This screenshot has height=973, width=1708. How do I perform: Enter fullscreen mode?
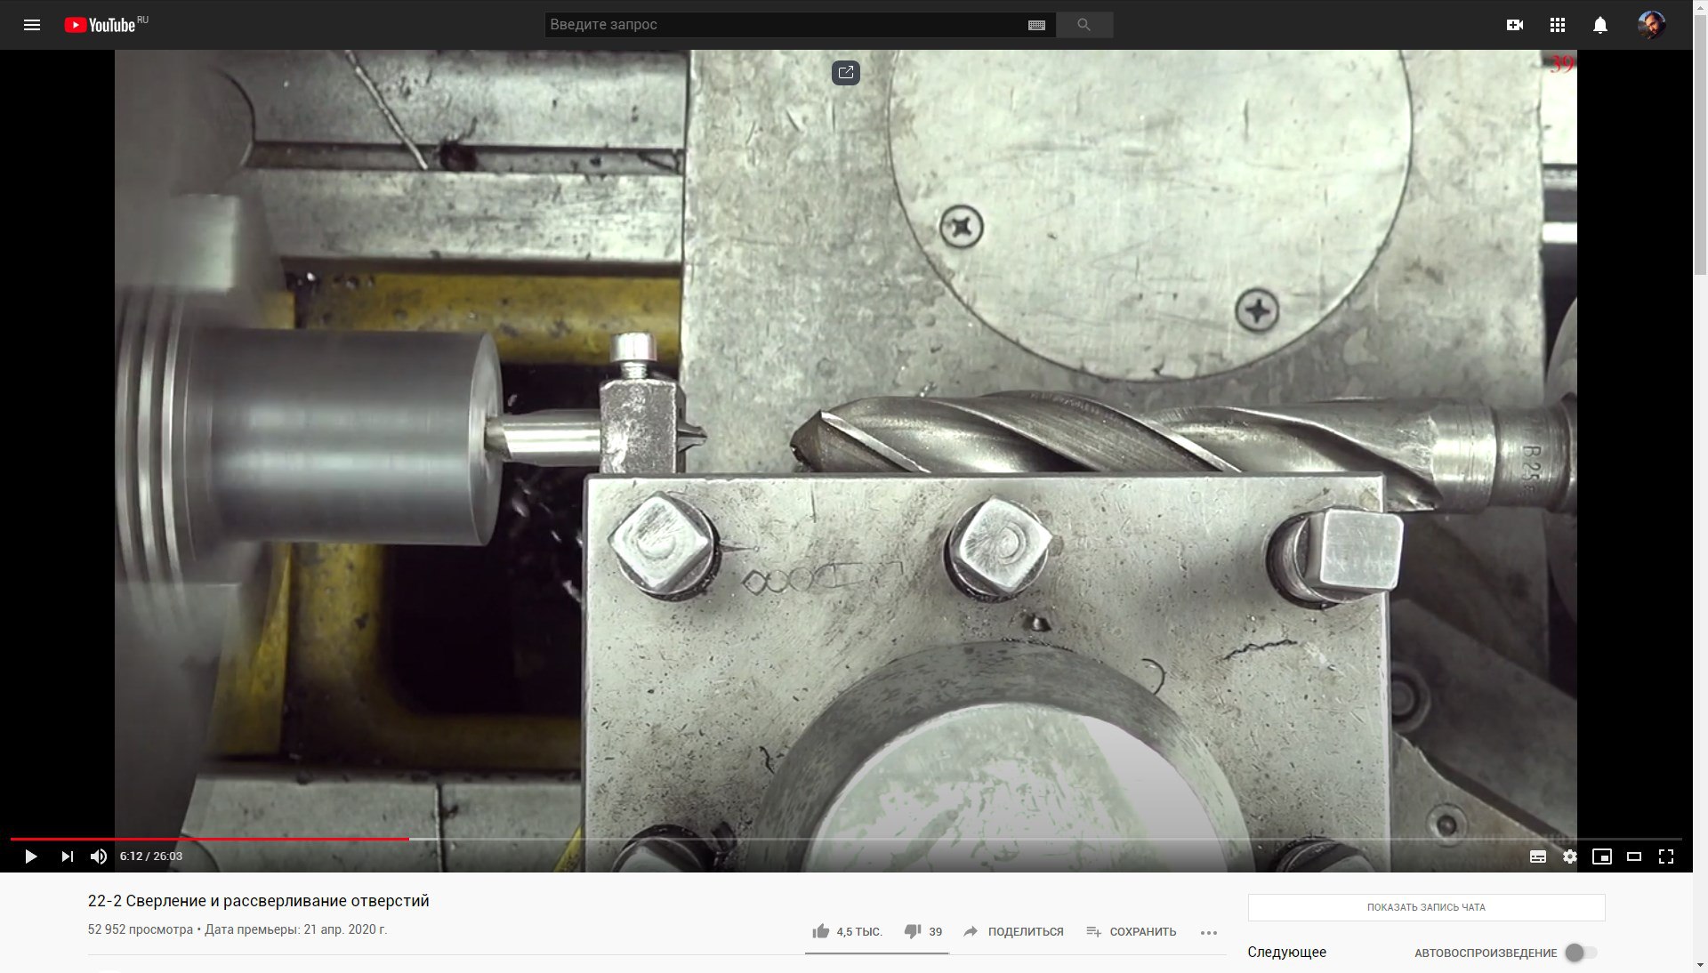(1666, 856)
